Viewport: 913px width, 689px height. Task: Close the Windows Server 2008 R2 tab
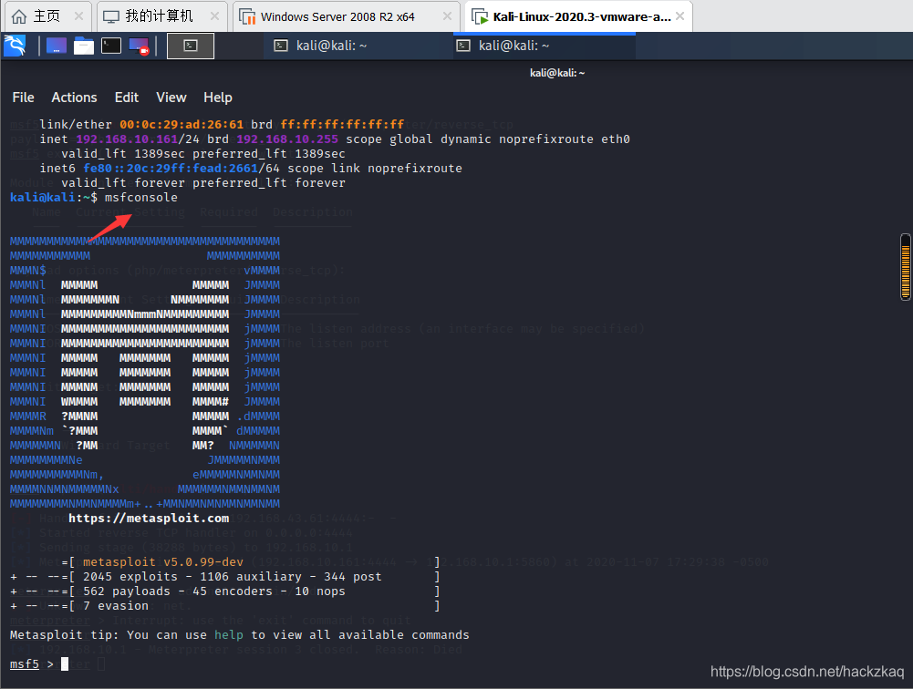coord(447,16)
